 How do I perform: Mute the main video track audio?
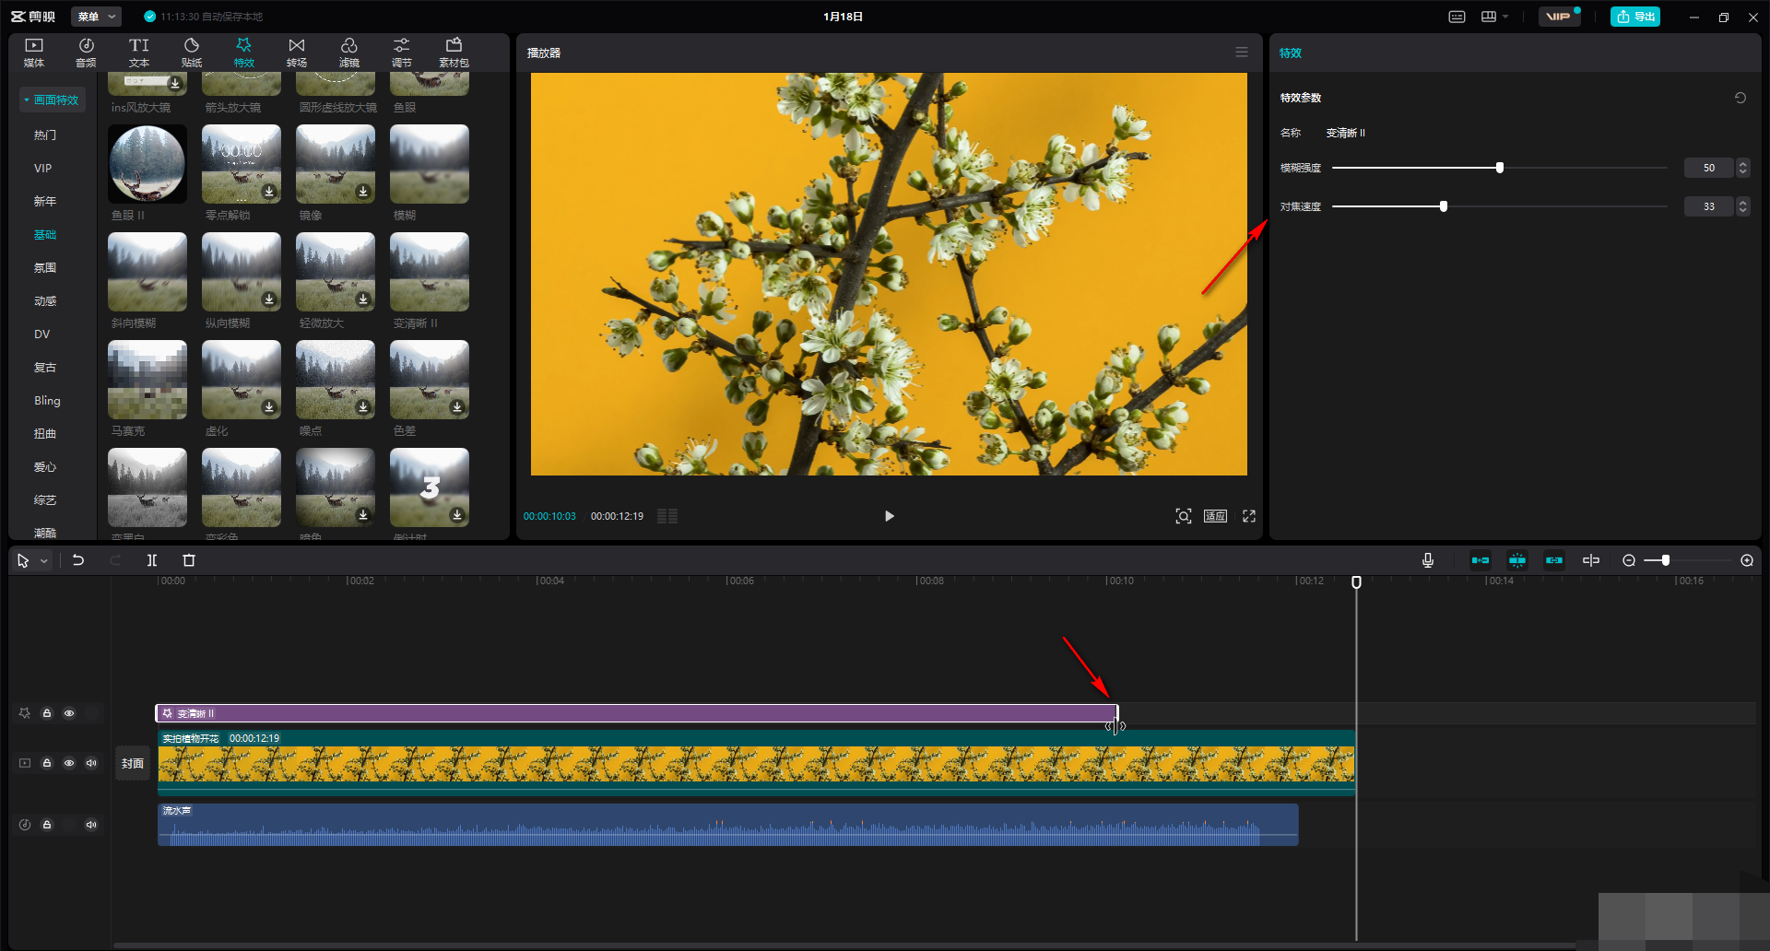[91, 763]
